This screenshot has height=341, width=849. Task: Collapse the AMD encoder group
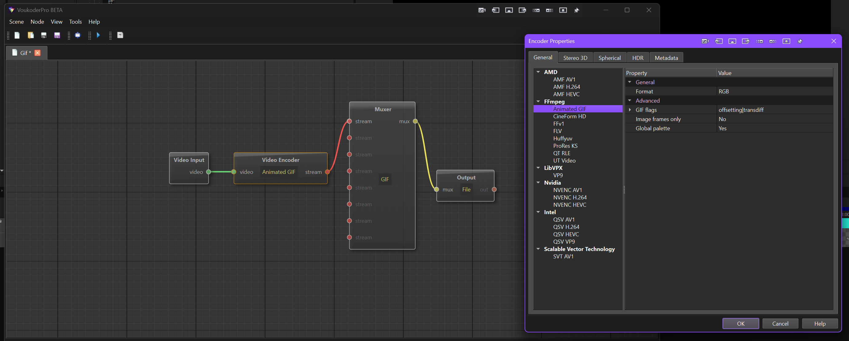point(538,72)
